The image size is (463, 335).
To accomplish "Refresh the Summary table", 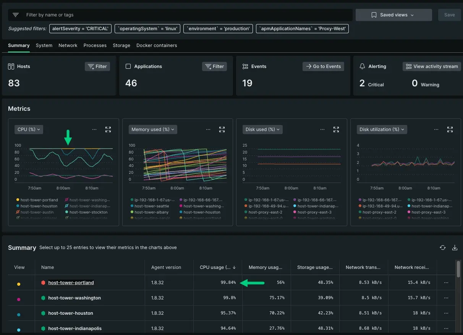I will tap(442, 248).
